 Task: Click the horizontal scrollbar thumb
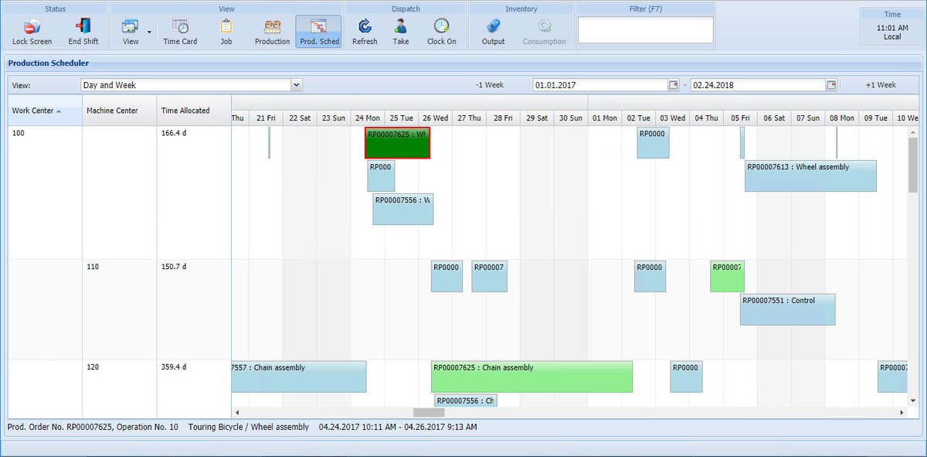[x=429, y=413]
